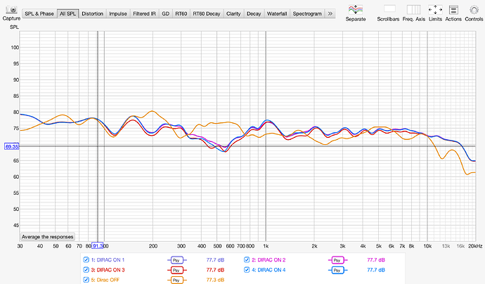Click the Psy smoothing icon for Dirac OFF
The width and height of the screenshot is (485, 284).
point(176,280)
